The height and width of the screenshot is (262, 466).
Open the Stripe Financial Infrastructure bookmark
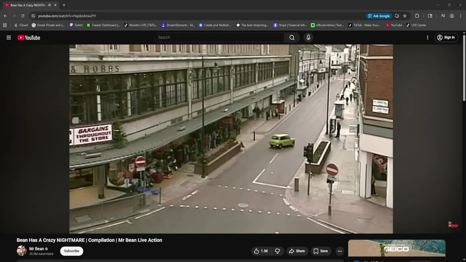(290, 25)
